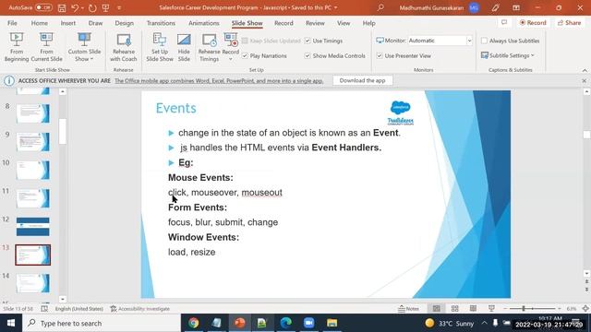This screenshot has width=591, height=332.
Task: Open Set Up Slide Show dialog
Action: [160, 47]
